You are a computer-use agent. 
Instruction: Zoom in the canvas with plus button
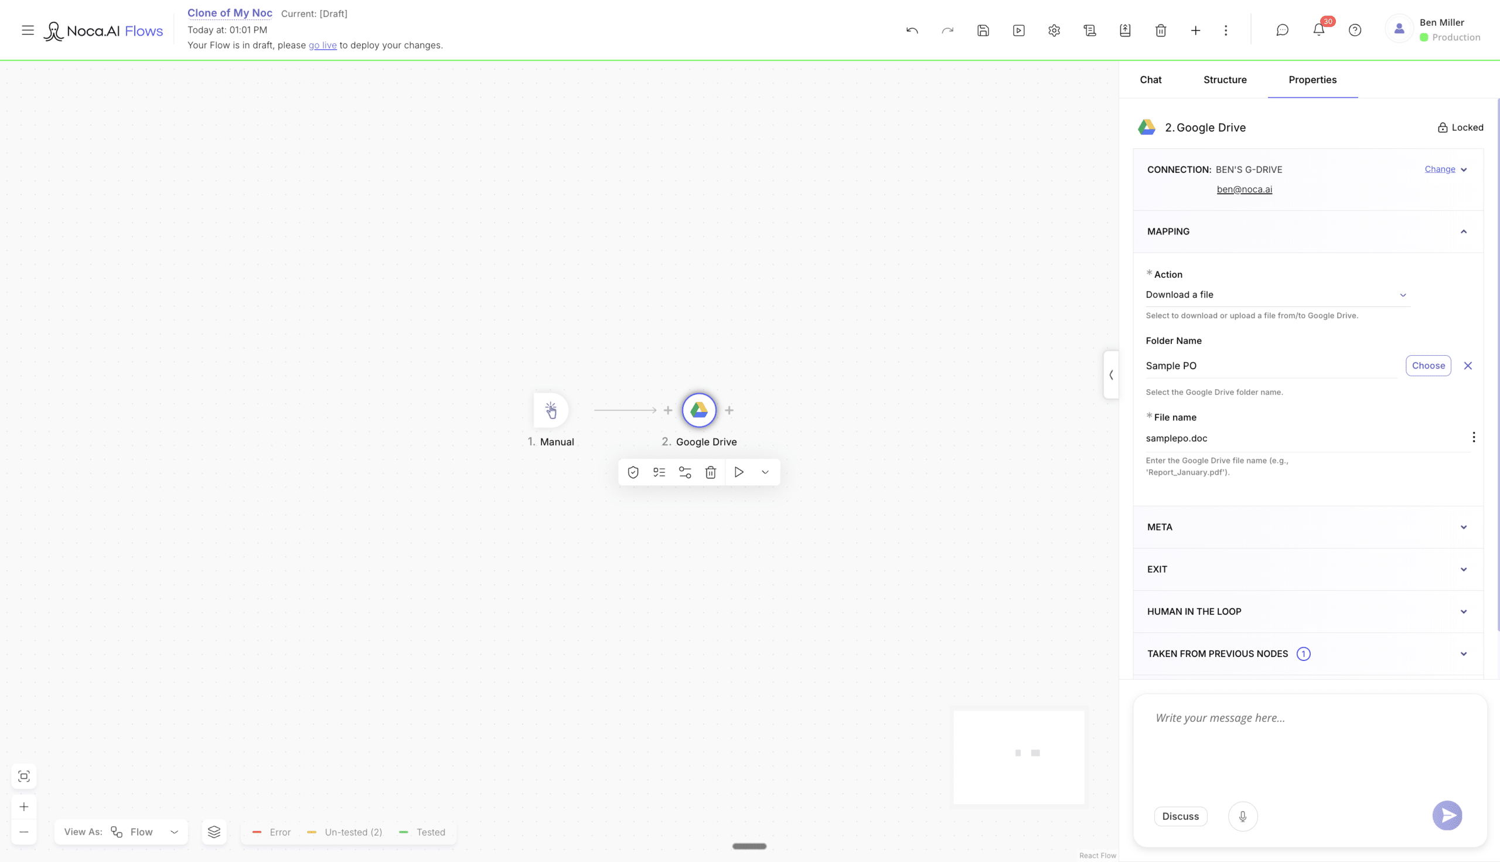click(x=23, y=806)
